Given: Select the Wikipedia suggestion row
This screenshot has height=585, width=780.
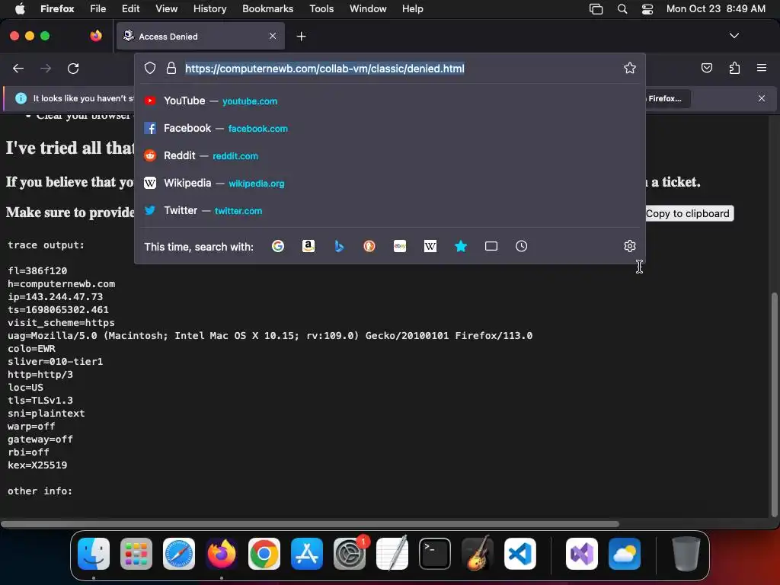Looking at the screenshot, I should (390, 183).
